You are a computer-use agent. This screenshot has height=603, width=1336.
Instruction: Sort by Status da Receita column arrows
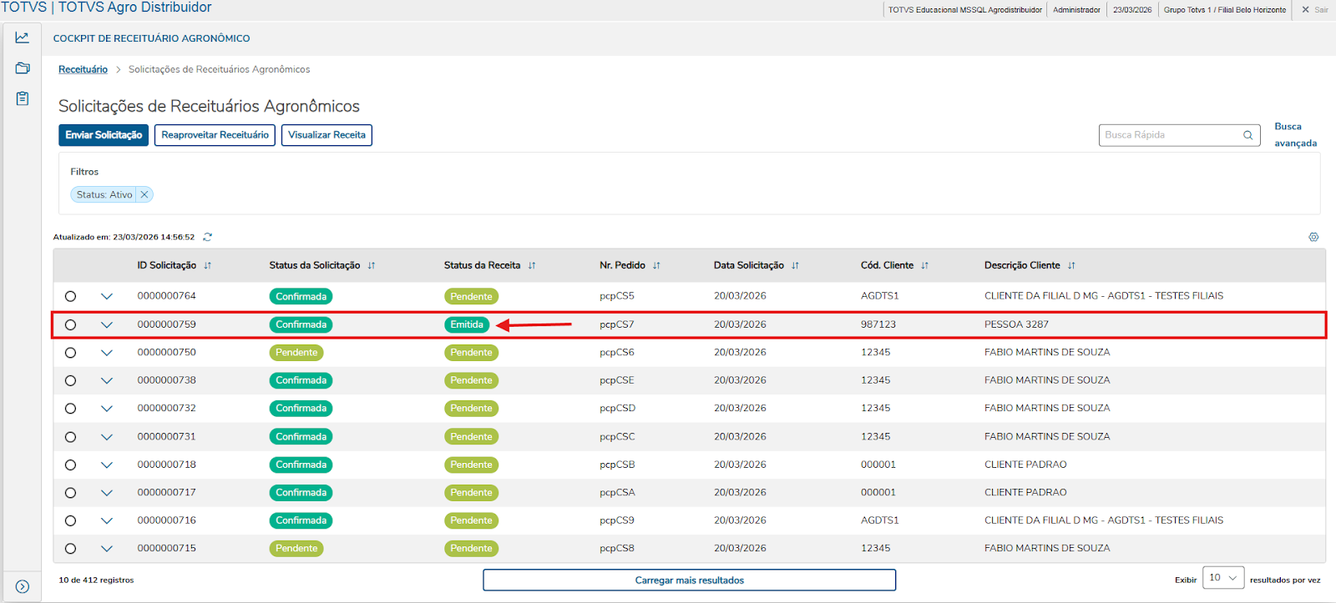tap(532, 265)
